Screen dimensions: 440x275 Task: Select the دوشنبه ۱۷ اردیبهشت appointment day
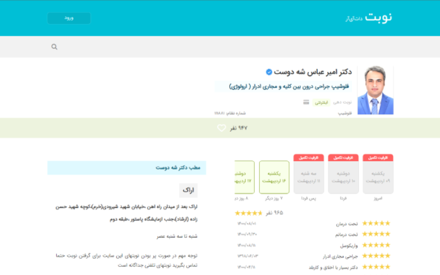pyautogui.click(x=244, y=177)
